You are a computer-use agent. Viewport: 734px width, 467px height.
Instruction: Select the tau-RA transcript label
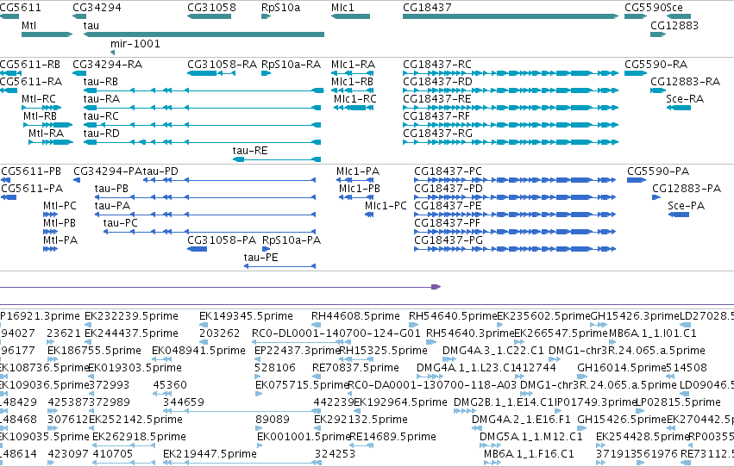(x=102, y=98)
